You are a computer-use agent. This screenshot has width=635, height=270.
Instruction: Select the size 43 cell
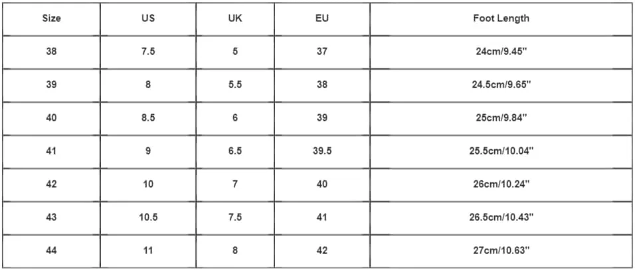click(x=51, y=218)
